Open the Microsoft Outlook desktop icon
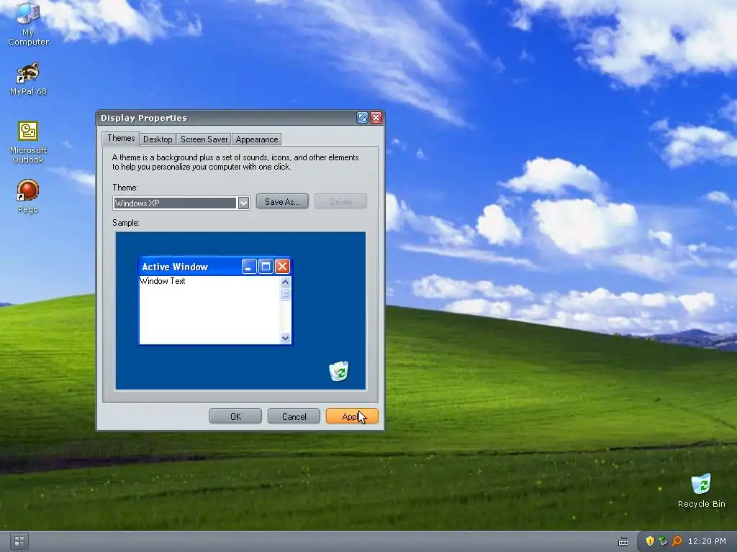Image resolution: width=737 pixels, height=552 pixels. (28, 142)
